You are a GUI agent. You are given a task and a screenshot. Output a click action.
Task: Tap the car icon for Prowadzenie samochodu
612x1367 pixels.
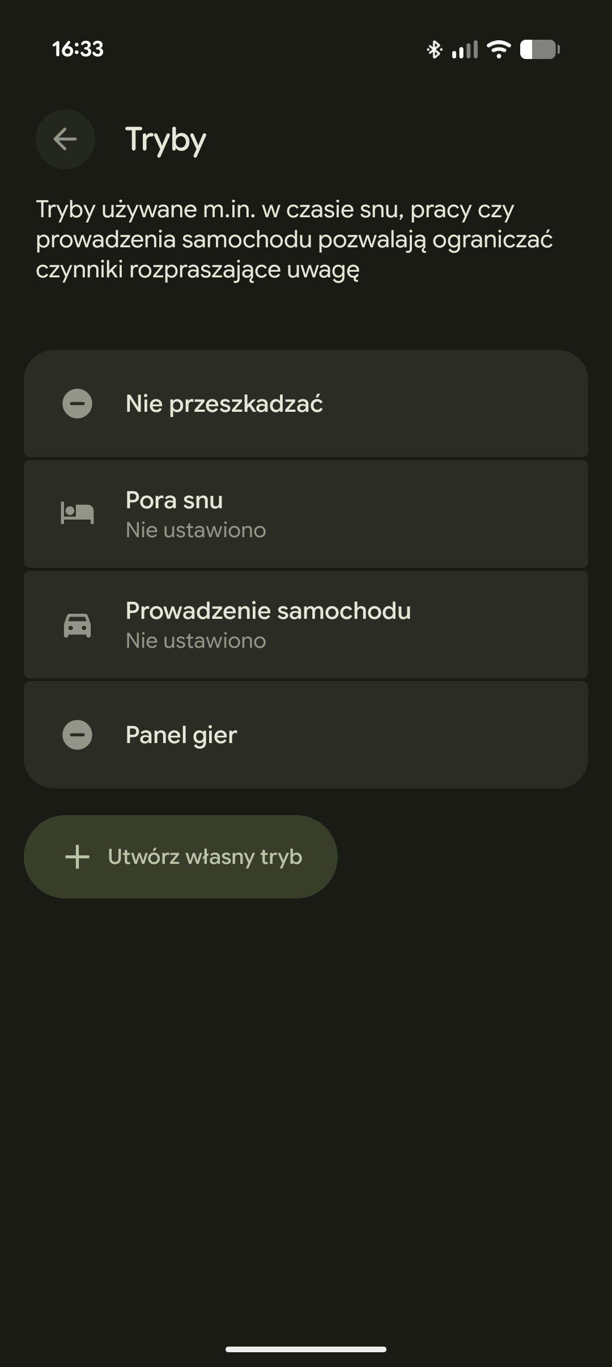point(77,625)
